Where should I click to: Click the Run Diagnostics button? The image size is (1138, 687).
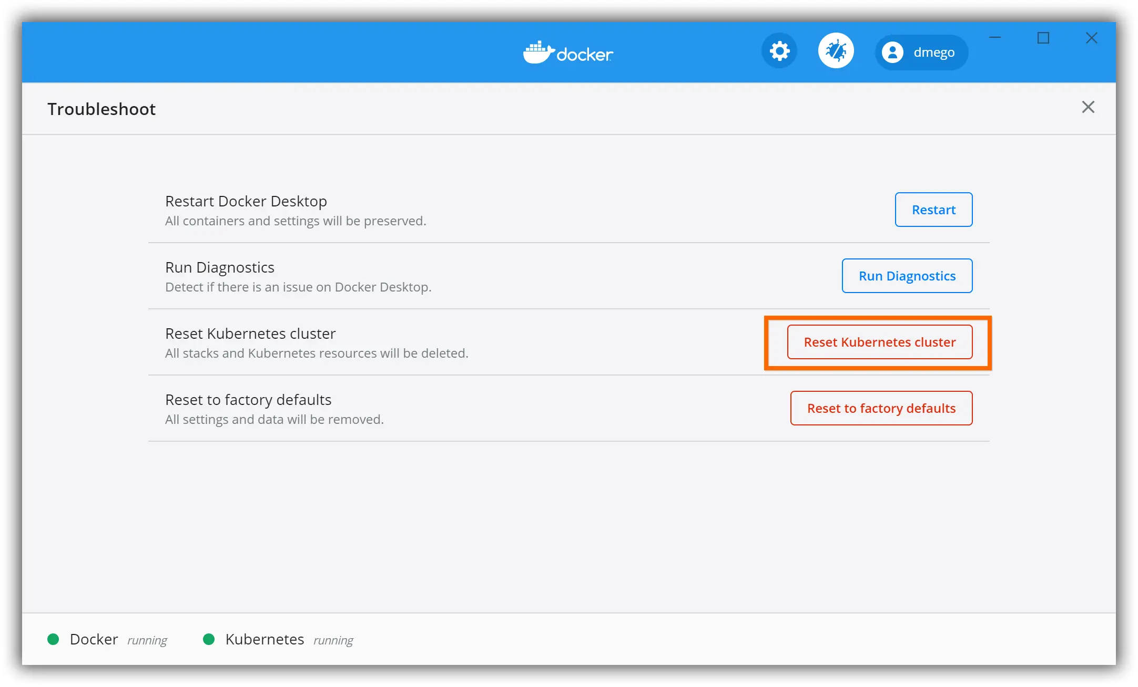click(907, 276)
